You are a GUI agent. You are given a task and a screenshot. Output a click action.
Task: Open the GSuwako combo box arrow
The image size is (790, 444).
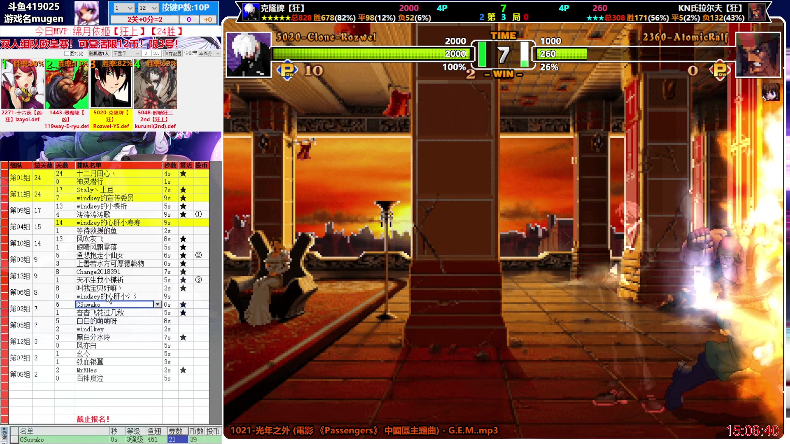pos(158,305)
